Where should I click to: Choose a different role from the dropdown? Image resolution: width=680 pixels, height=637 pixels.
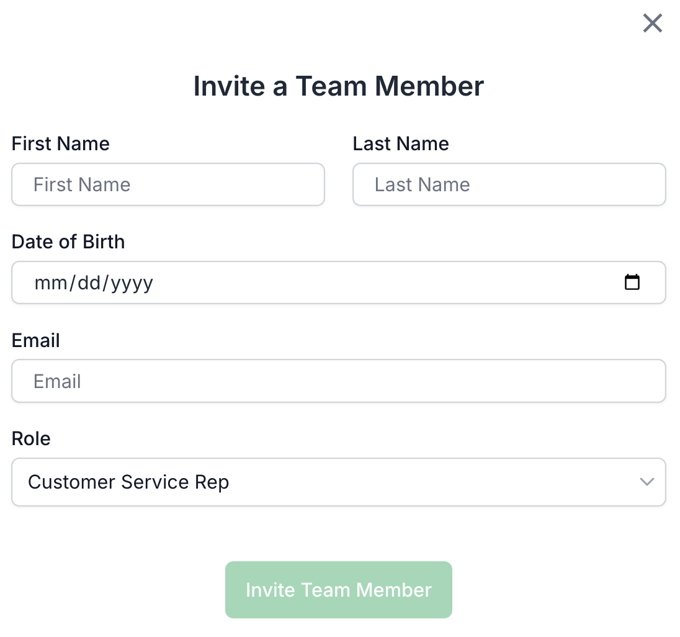338,482
